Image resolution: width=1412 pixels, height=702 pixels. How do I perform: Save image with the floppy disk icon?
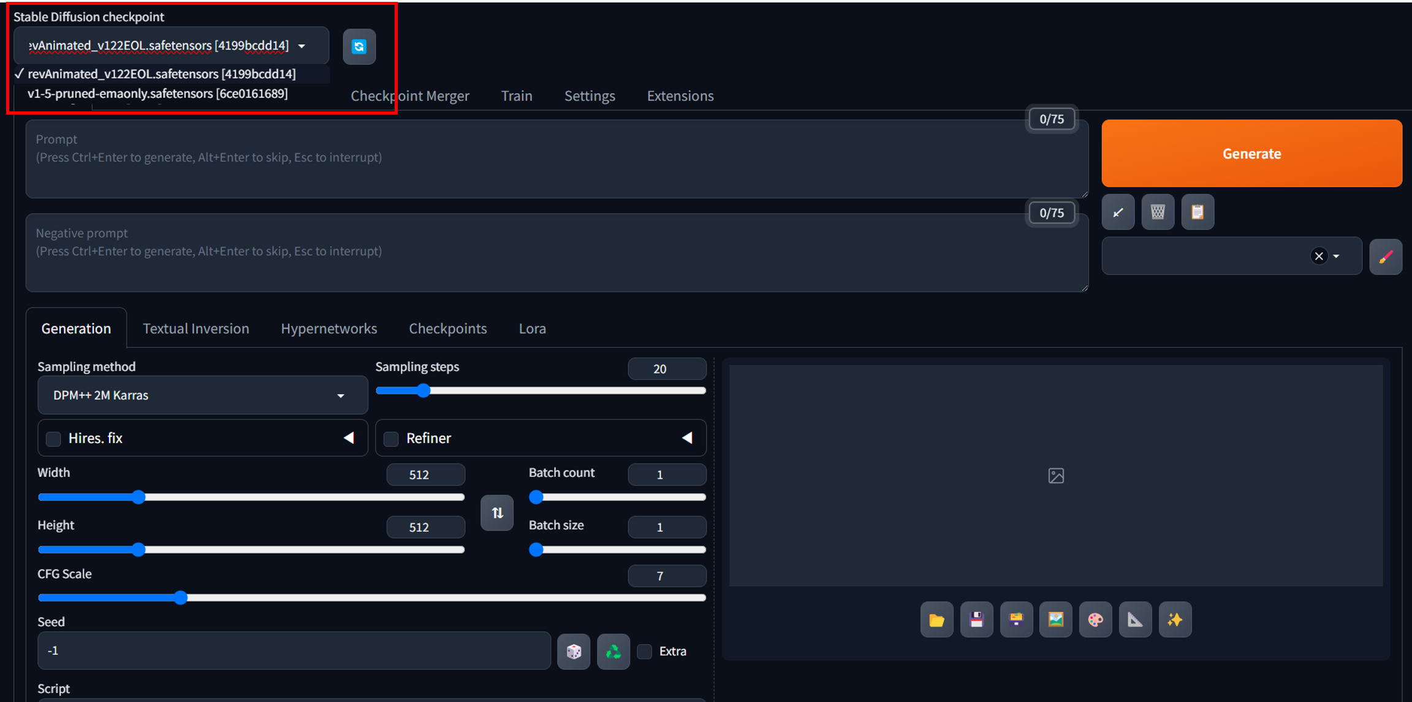[x=976, y=620]
